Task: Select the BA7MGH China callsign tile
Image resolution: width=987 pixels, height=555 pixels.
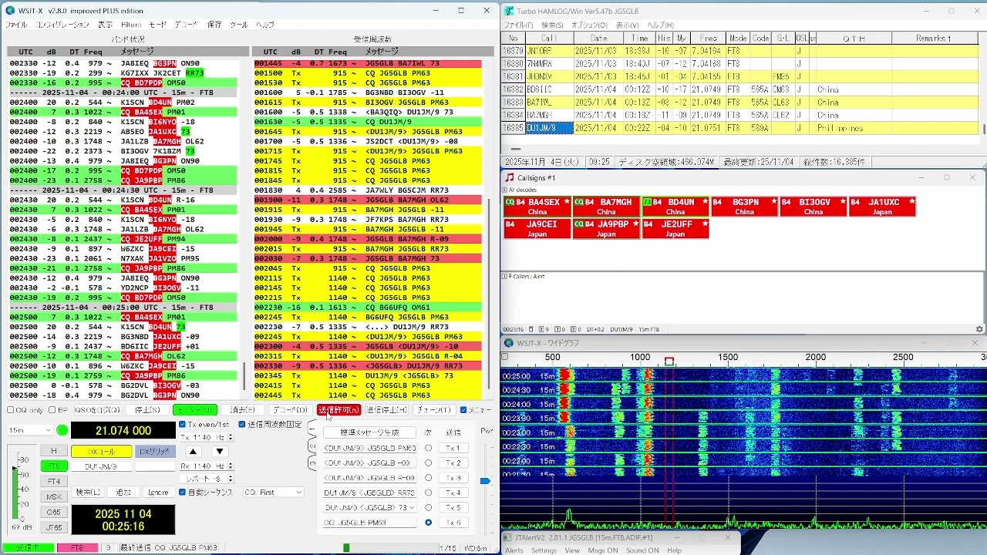Action: tap(606, 207)
